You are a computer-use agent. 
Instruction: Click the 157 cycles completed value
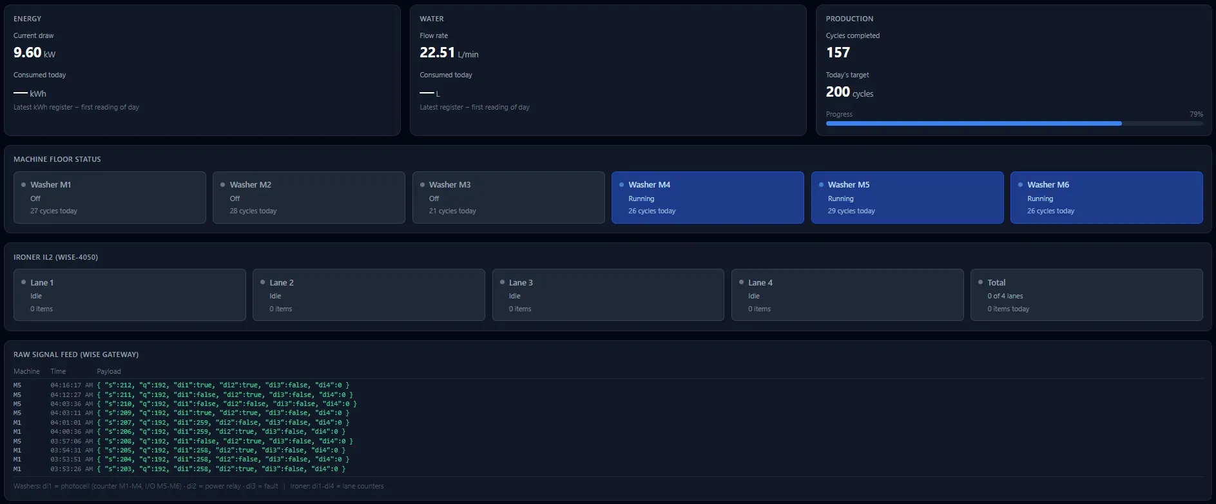[x=838, y=53]
